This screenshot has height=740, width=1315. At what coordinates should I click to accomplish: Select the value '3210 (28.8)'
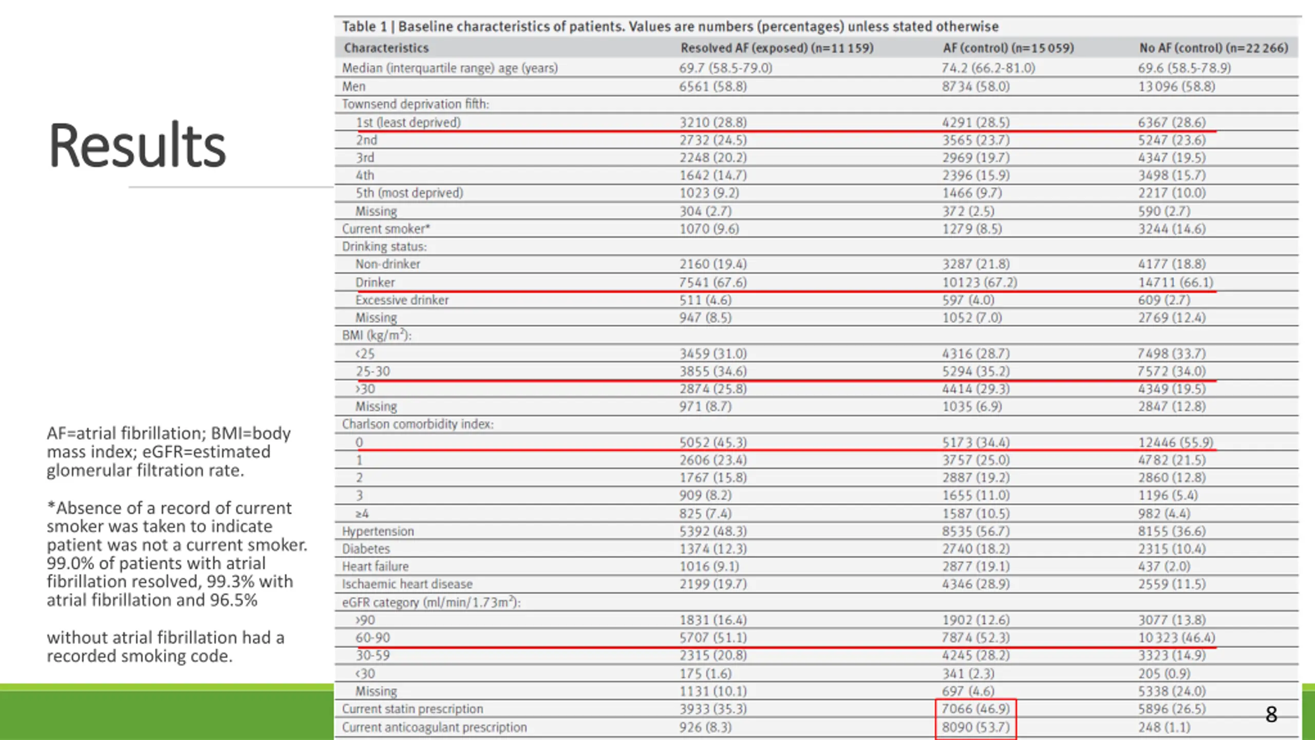coord(713,123)
